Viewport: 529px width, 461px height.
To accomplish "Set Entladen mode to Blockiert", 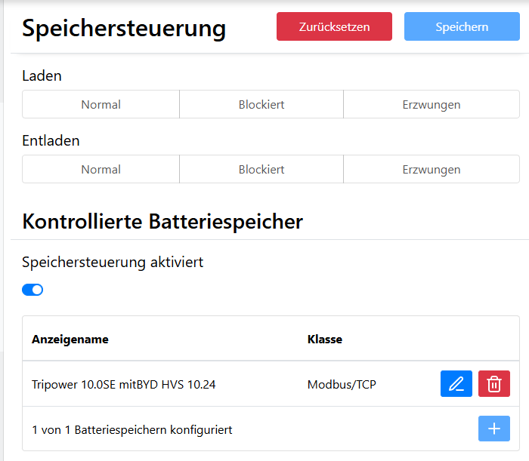I will 261,170.
